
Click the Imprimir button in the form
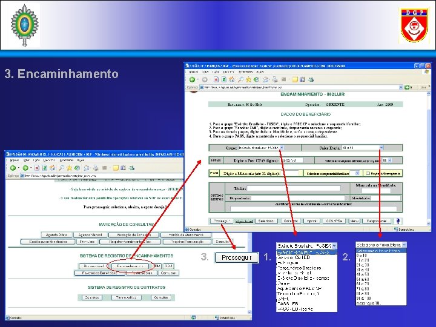tap(311, 221)
